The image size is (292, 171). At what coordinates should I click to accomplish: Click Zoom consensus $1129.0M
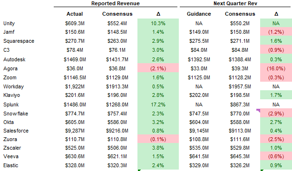coord(117,77)
